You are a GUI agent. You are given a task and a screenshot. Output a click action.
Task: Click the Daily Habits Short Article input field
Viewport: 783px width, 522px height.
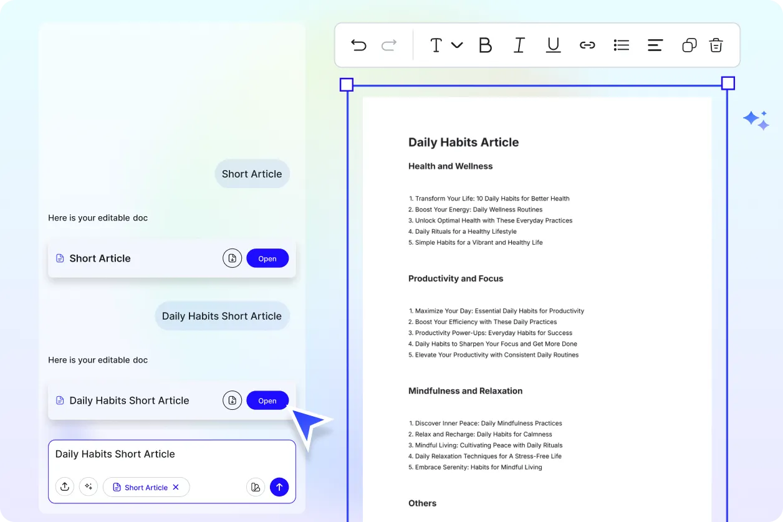click(115, 454)
